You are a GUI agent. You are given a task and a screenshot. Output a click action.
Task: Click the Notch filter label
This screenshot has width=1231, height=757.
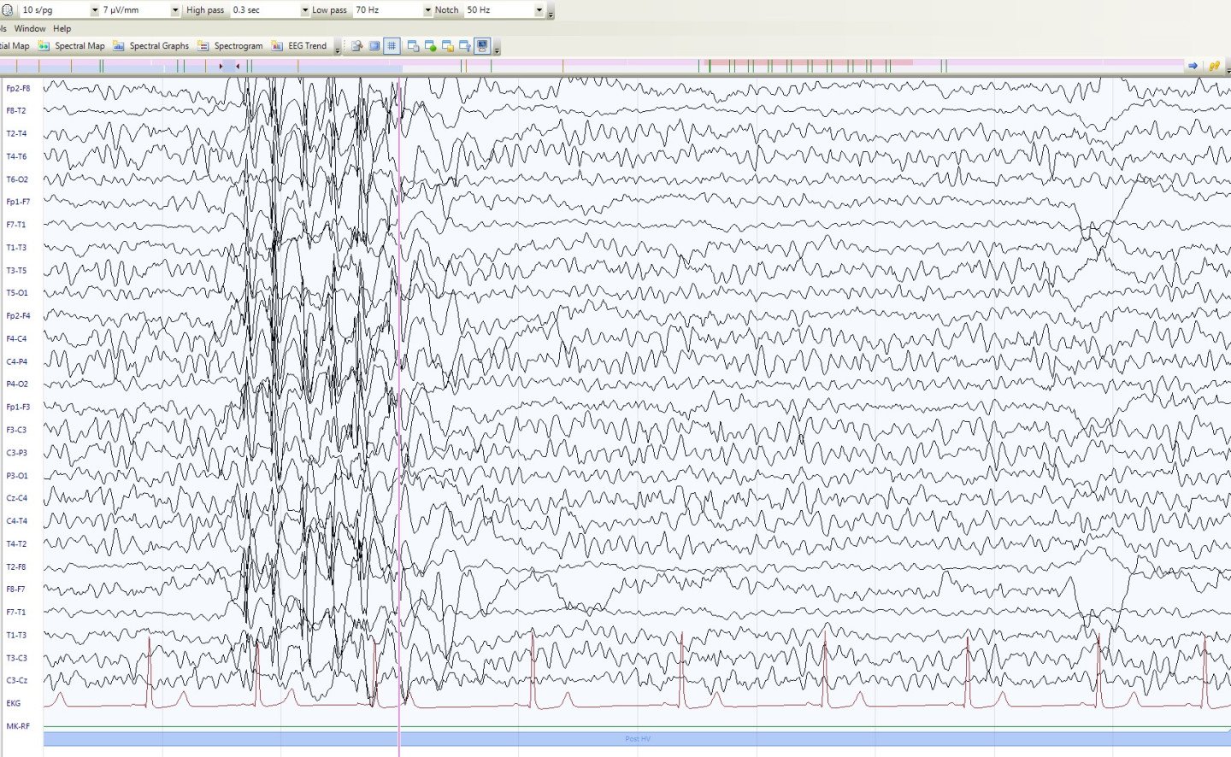coord(446,10)
